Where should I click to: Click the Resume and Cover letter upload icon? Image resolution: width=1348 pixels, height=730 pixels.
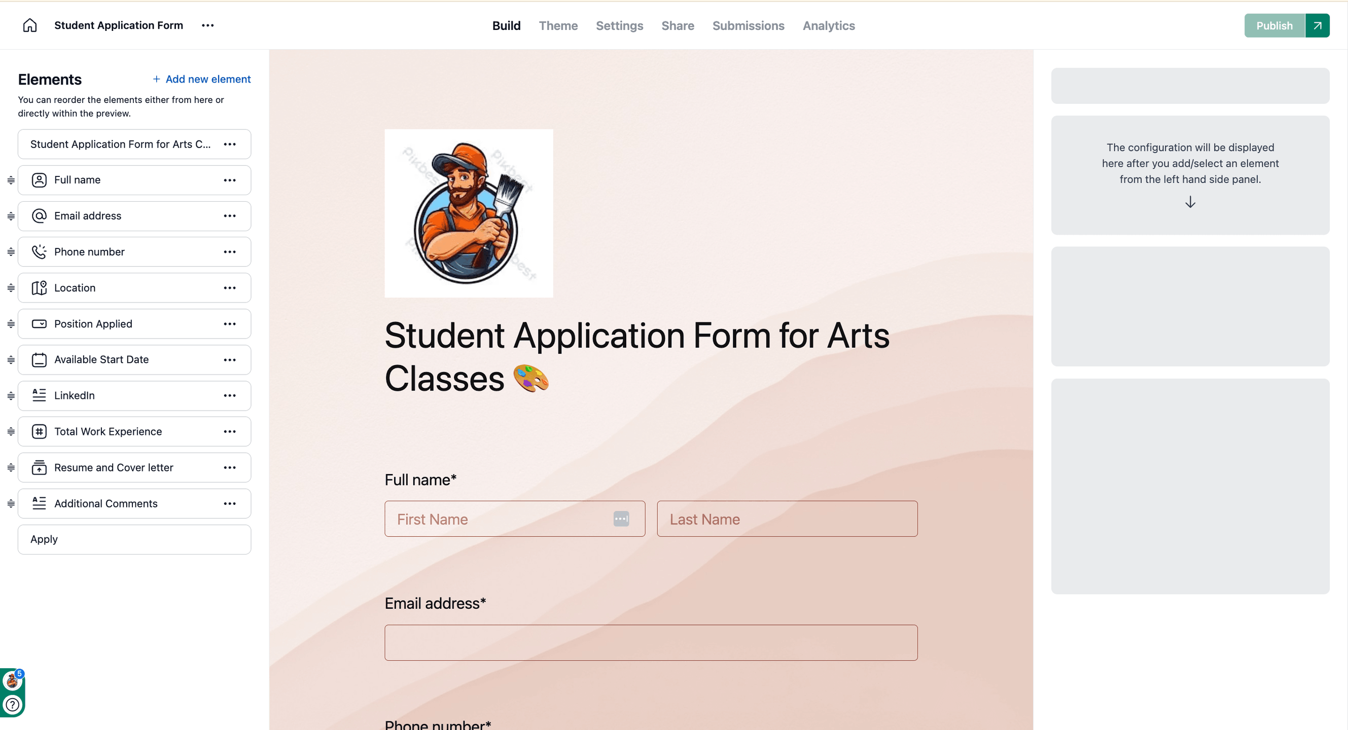[39, 467]
